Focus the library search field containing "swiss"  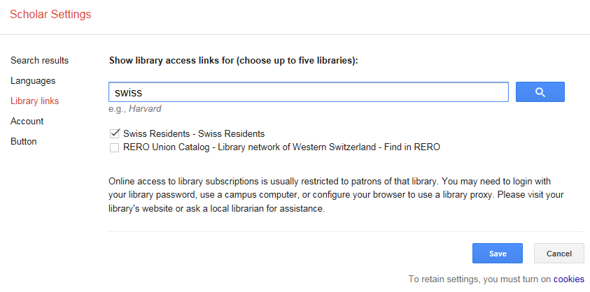pyautogui.click(x=308, y=92)
